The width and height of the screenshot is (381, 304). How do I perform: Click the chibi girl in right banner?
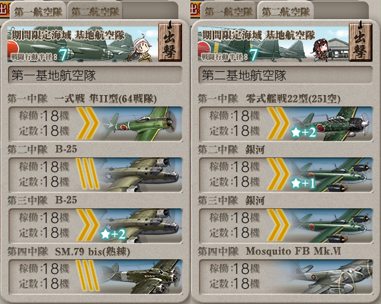321,49
